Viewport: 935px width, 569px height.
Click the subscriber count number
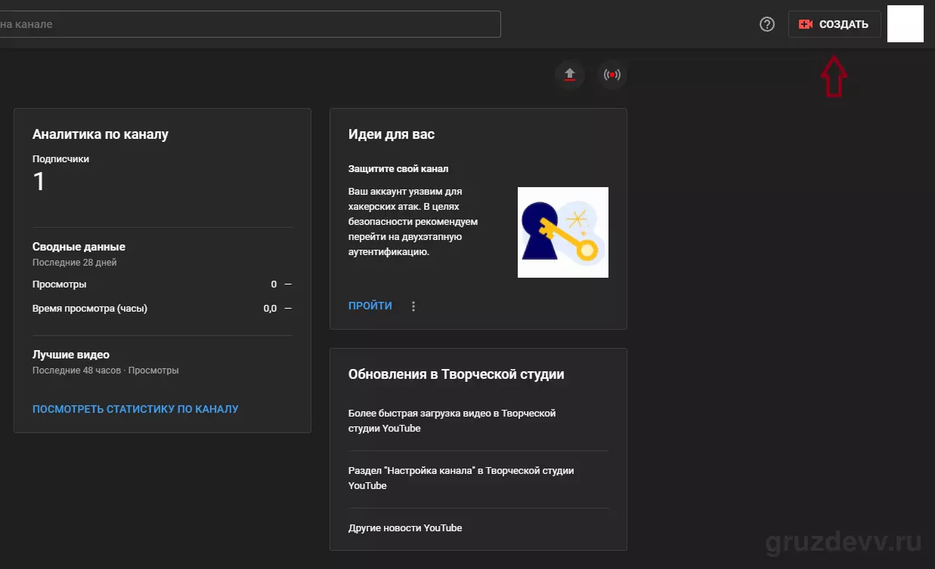coord(39,182)
